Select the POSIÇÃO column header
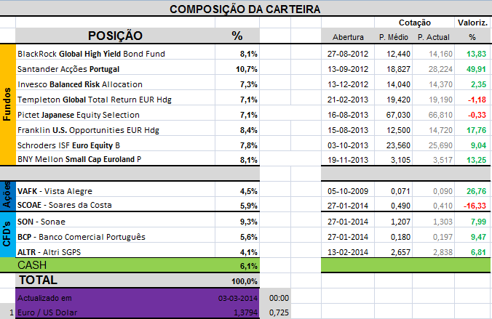The image size is (492, 319). 115,36
